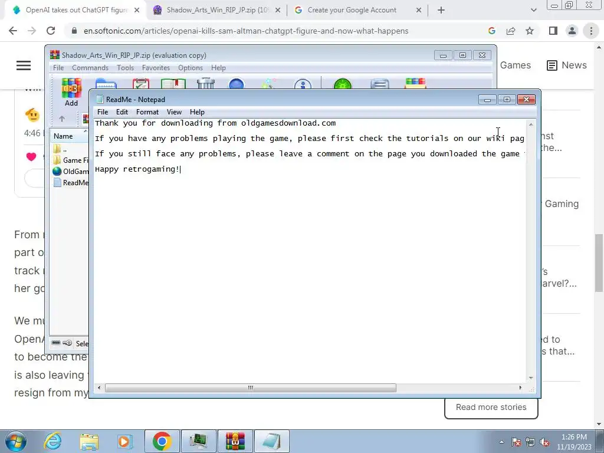This screenshot has height=453, width=604.
Task: Select the Game Files folder in WinRAR
Action: tap(71, 160)
